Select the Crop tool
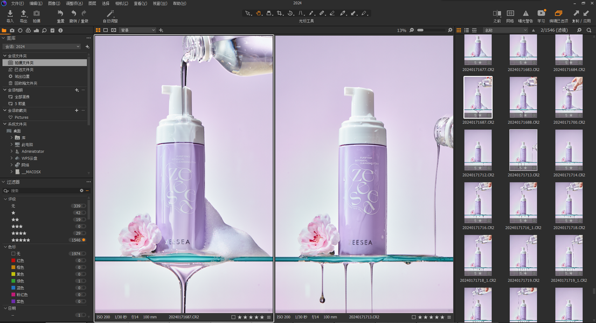Screen dimensions: 596x323 280,13
